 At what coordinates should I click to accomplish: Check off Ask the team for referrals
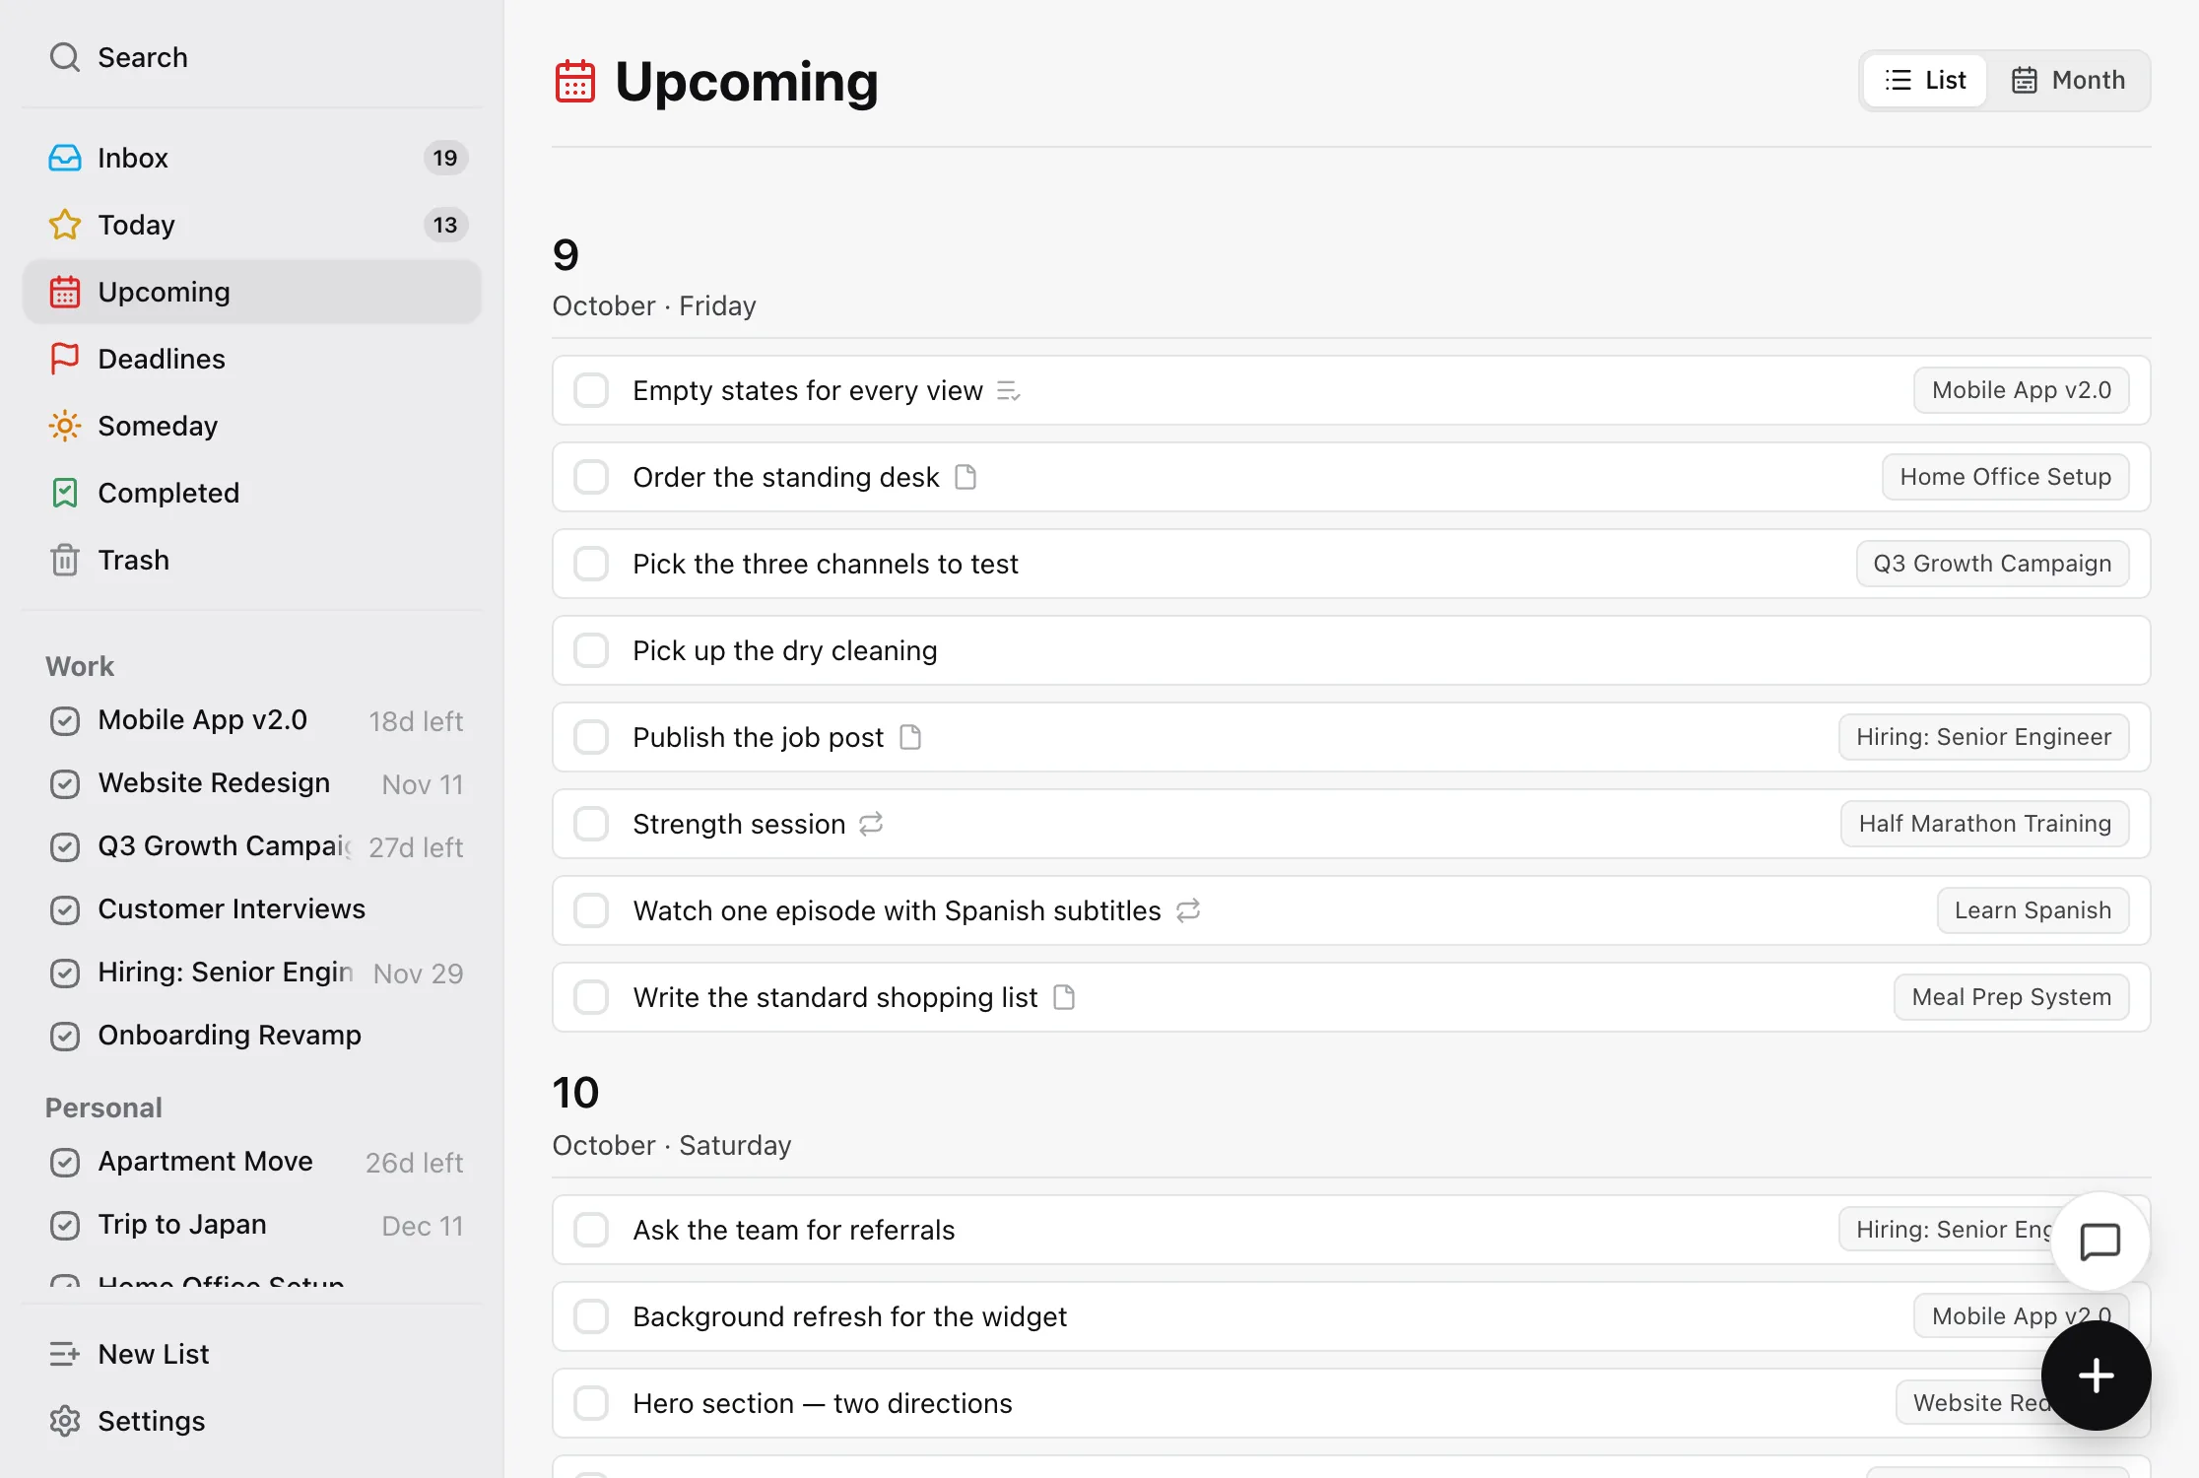click(591, 1230)
